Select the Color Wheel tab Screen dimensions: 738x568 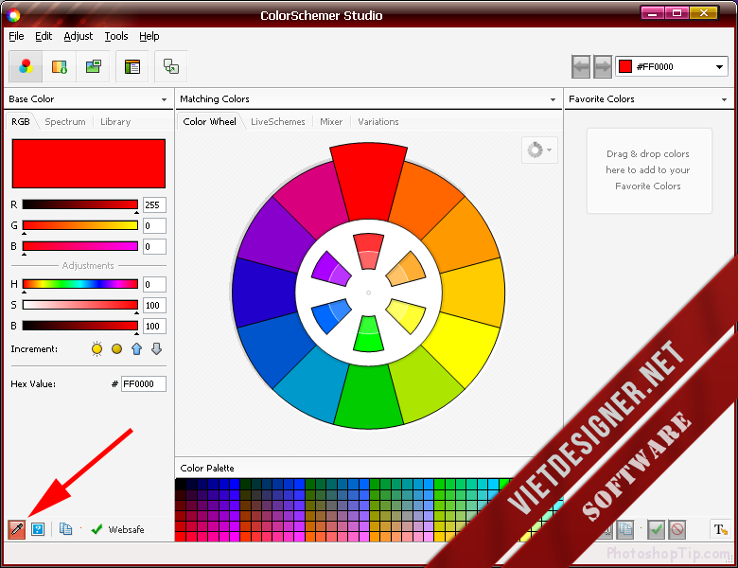point(209,121)
